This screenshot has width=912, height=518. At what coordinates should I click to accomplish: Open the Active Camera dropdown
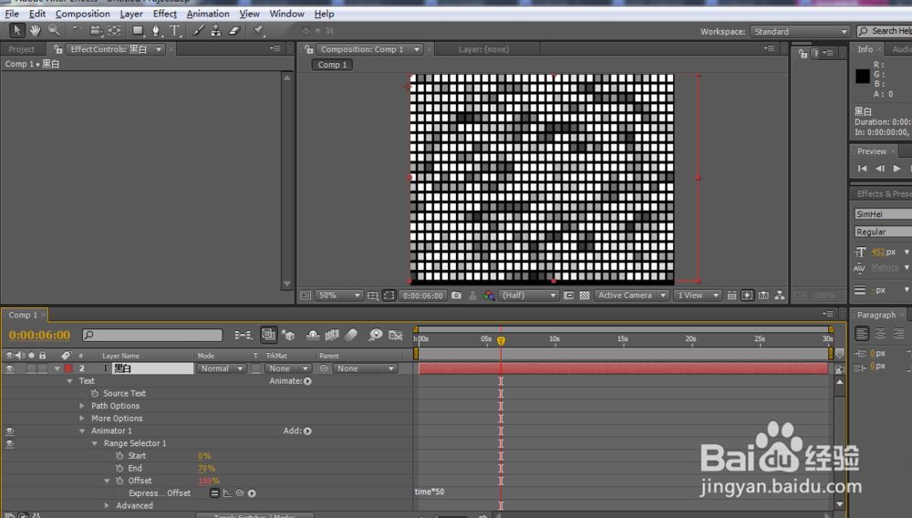[x=630, y=295]
